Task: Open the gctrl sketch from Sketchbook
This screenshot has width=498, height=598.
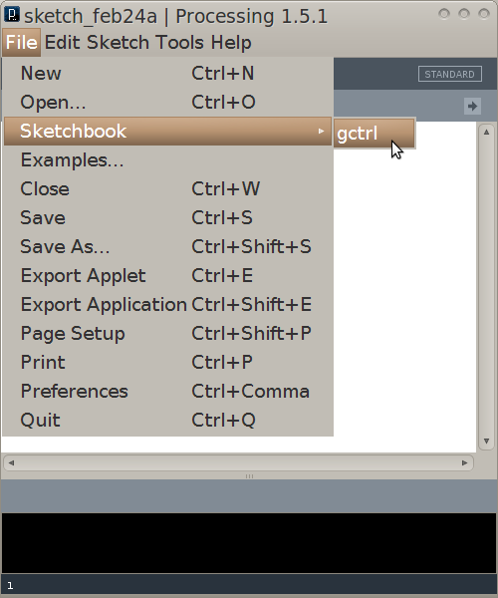Action: pos(374,134)
